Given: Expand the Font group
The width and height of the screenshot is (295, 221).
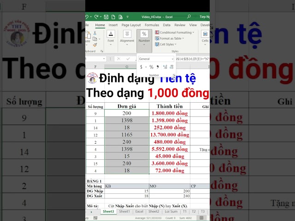Looking at the screenshot, I should [x=111, y=38].
